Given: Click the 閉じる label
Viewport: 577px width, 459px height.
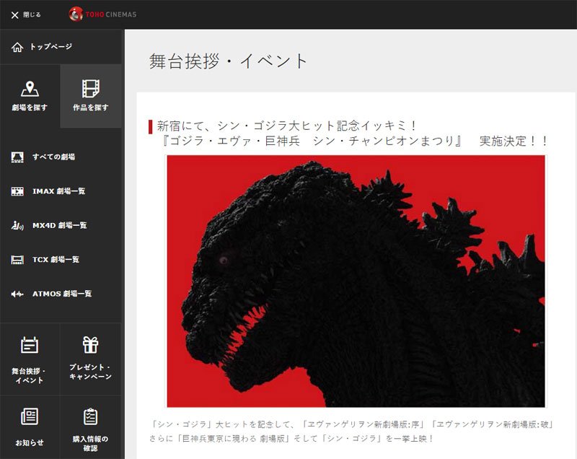Looking at the screenshot, I should pos(32,14).
